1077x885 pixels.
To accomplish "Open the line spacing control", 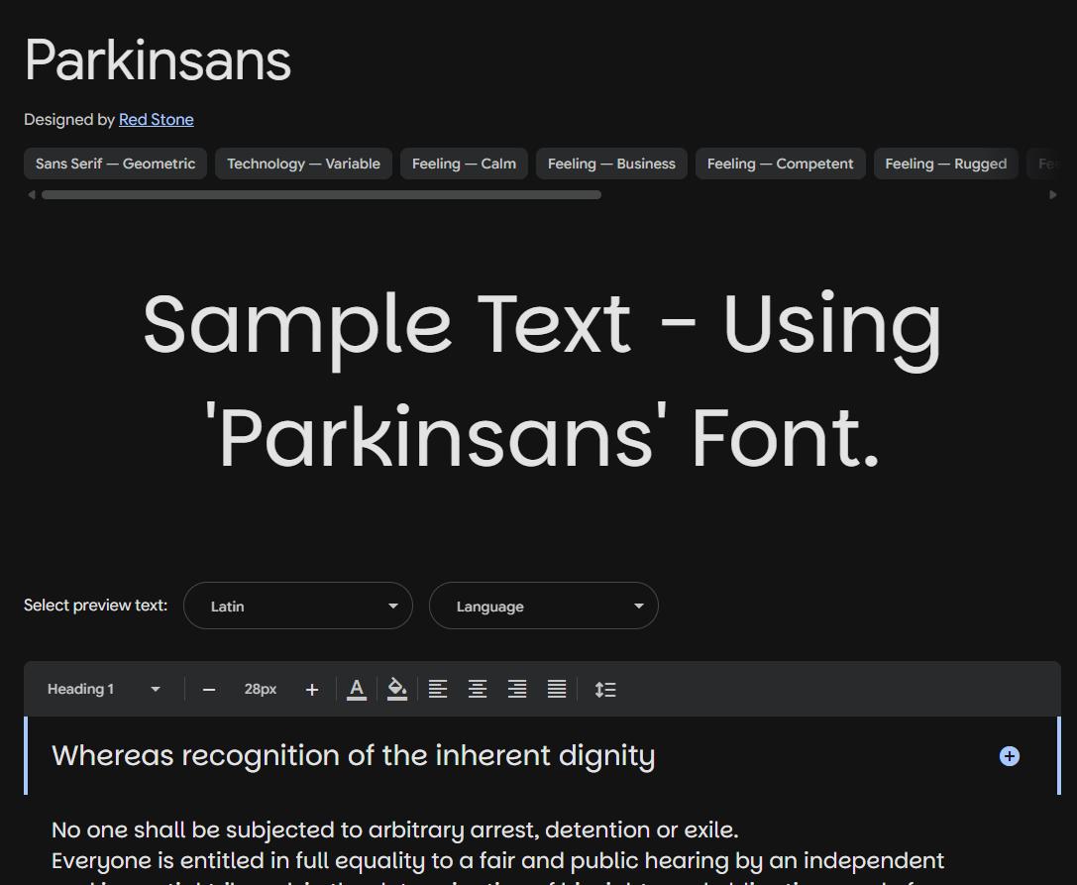I will [605, 689].
